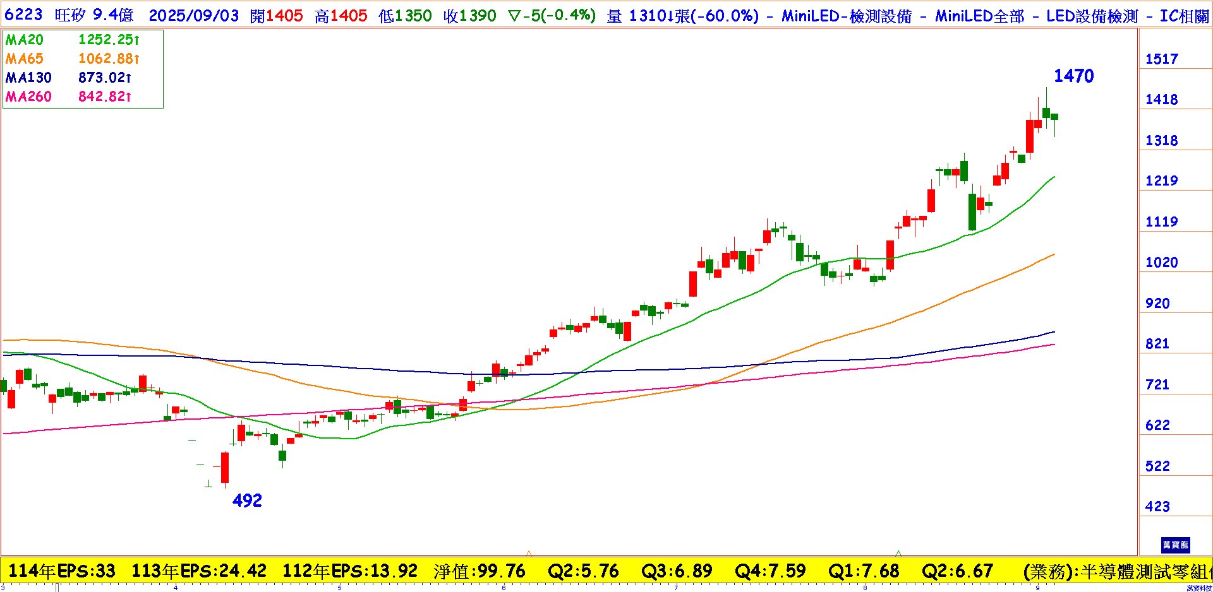The width and height of the screenshot is (1213, 592).
Task: Click 淨值:99.76 in the bottom bar
Action: [x=480, y=571]
